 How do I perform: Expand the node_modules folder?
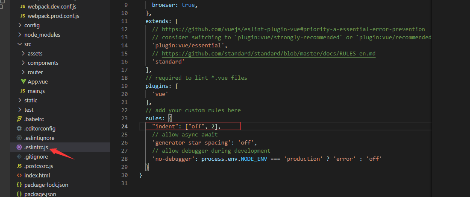coord(20,35)
